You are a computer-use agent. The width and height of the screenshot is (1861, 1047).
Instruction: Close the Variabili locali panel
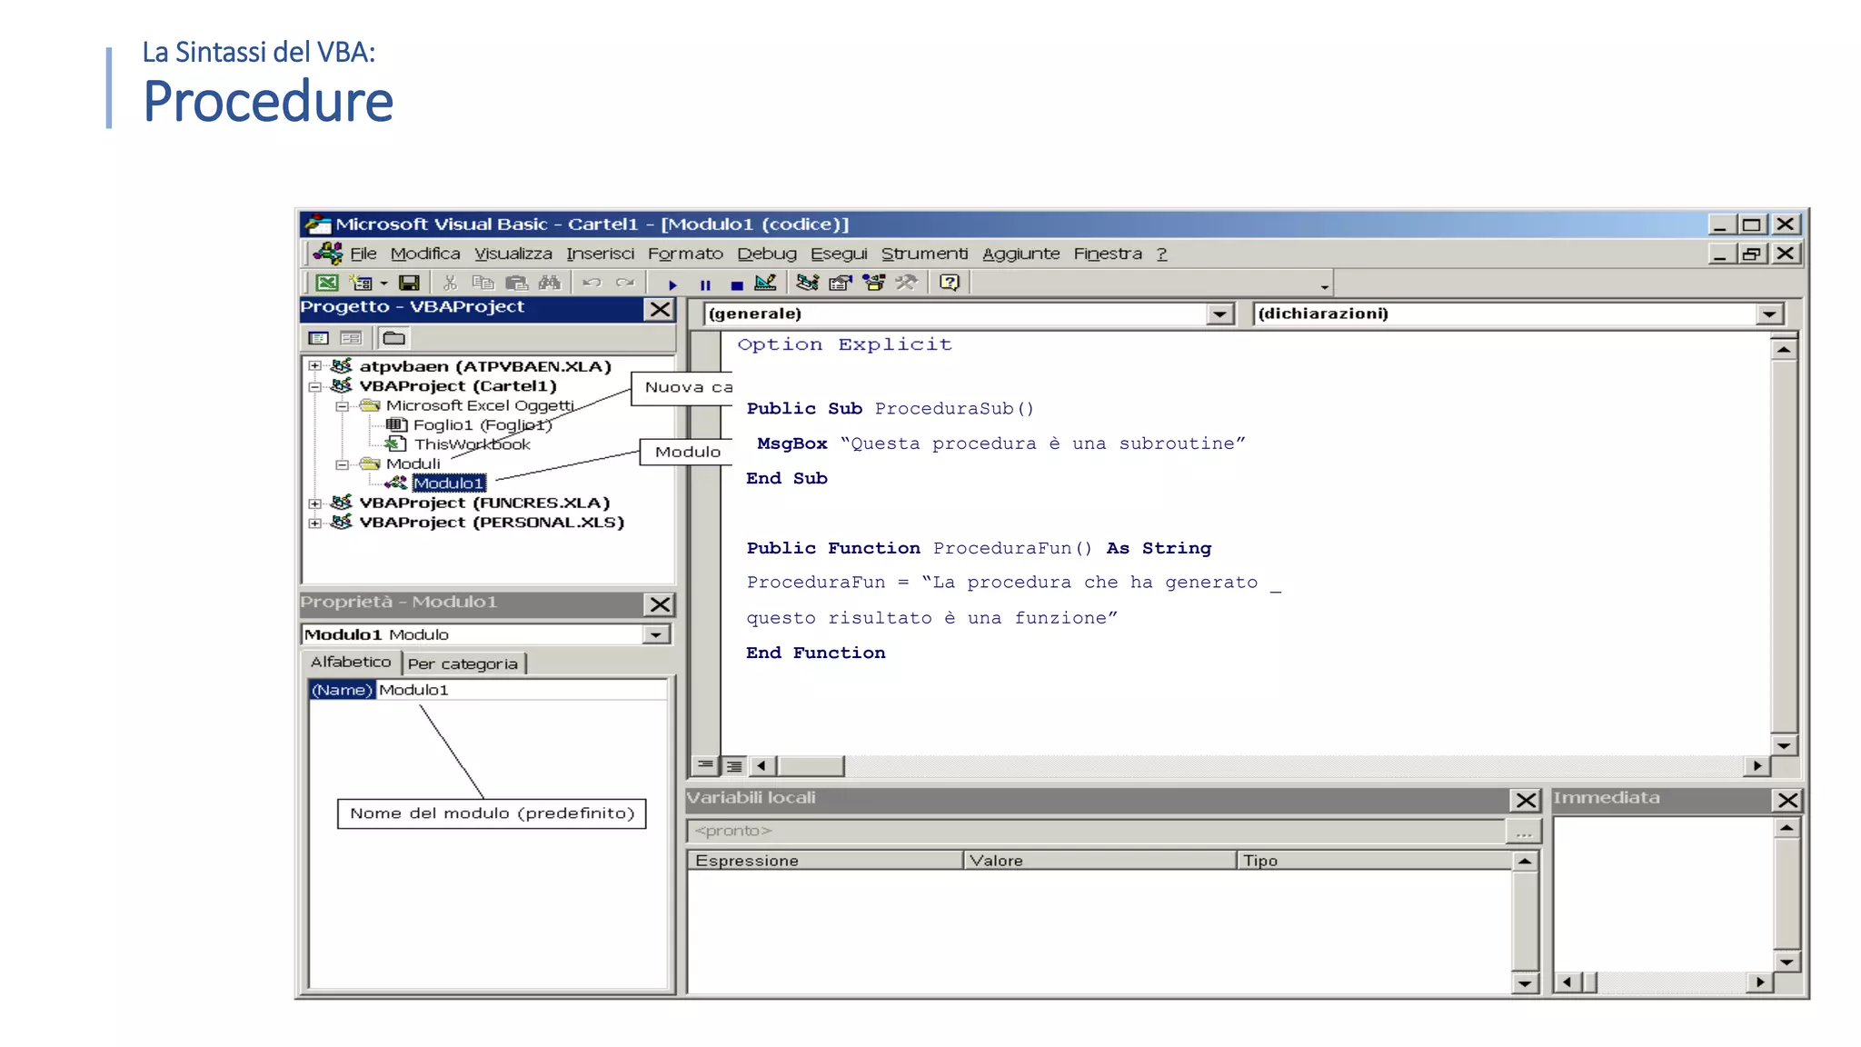coord(1526,800)
